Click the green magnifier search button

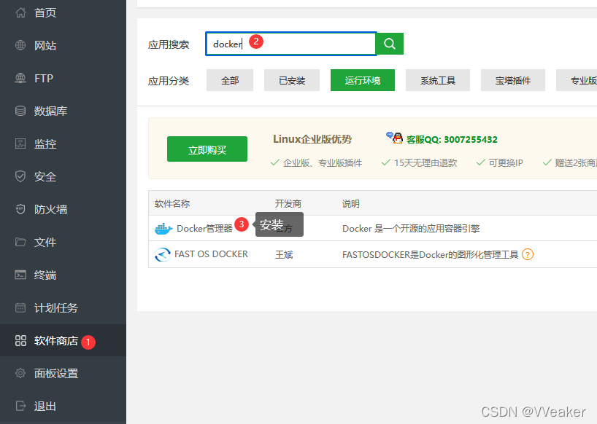[390, 44]
